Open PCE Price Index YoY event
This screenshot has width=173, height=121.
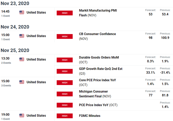[98, 105]
